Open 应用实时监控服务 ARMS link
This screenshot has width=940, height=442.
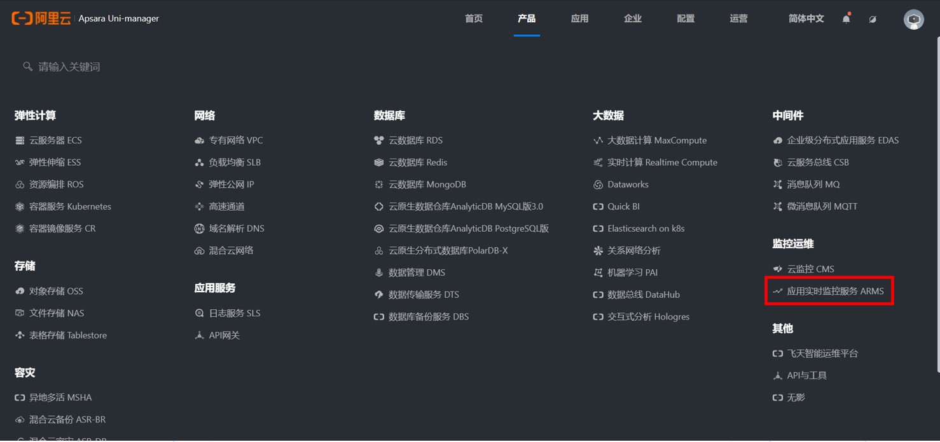pyautogui.click(x=835, y=291)
